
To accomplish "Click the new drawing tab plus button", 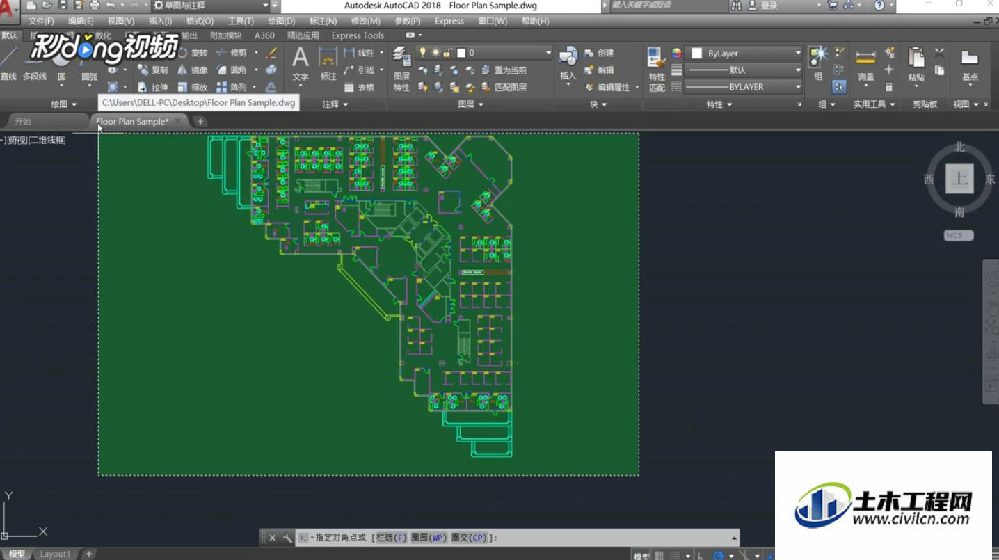I will 200,122.
